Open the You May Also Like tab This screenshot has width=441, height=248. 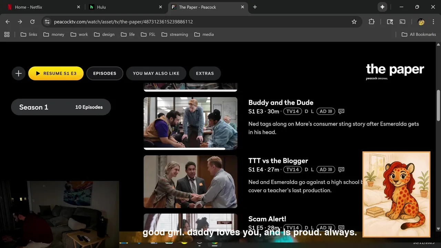(156, 73)
